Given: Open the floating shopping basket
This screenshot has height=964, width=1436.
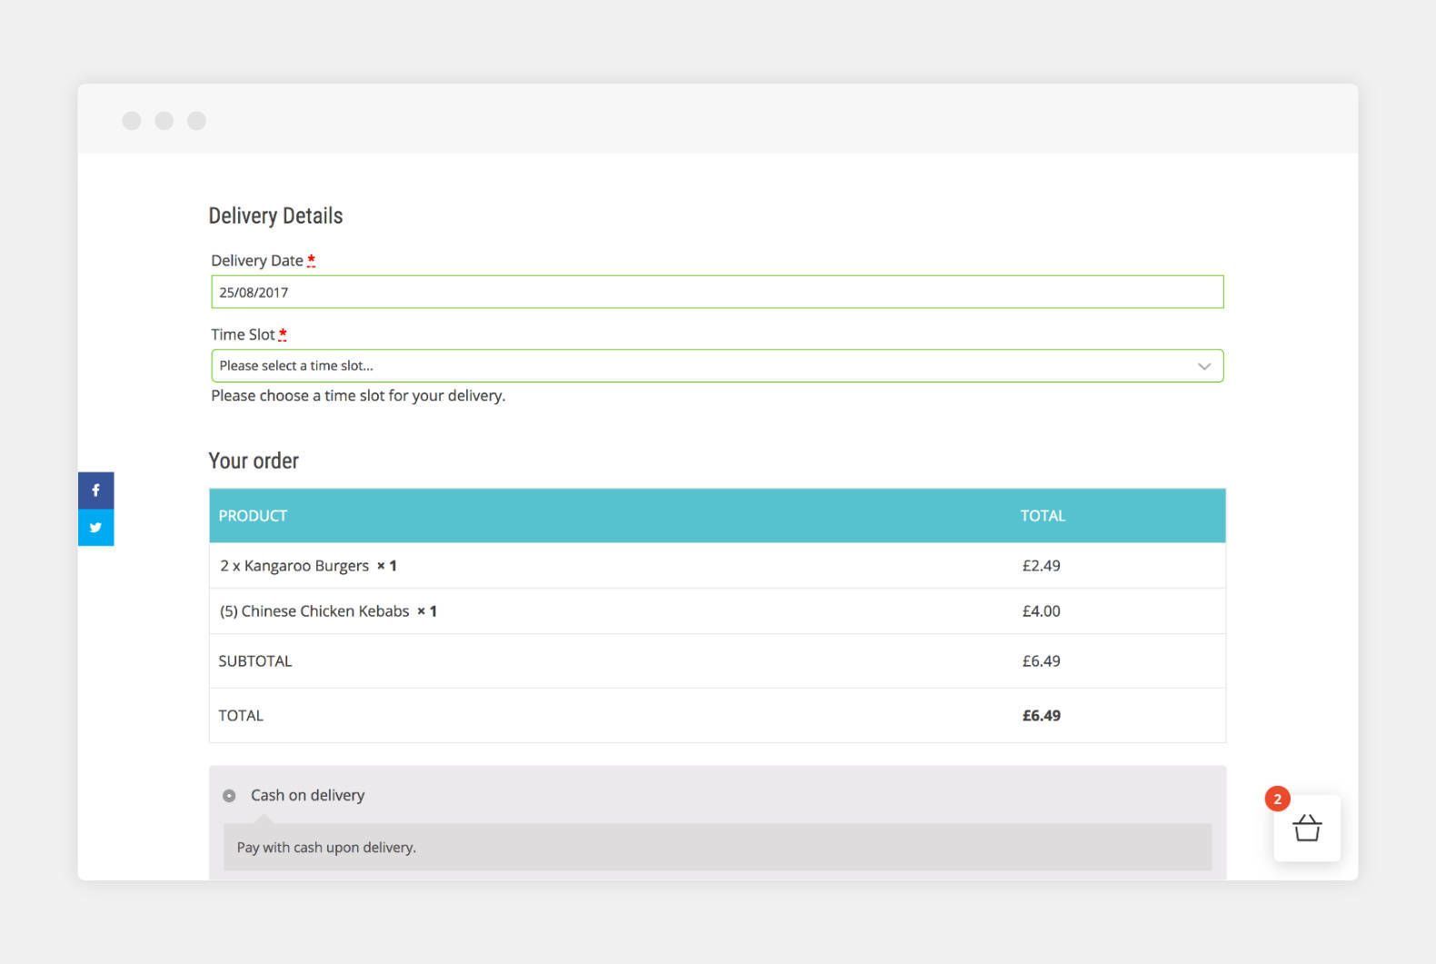Looking at the screenshot, I should pyautogui.click(x=1307, y=829).
